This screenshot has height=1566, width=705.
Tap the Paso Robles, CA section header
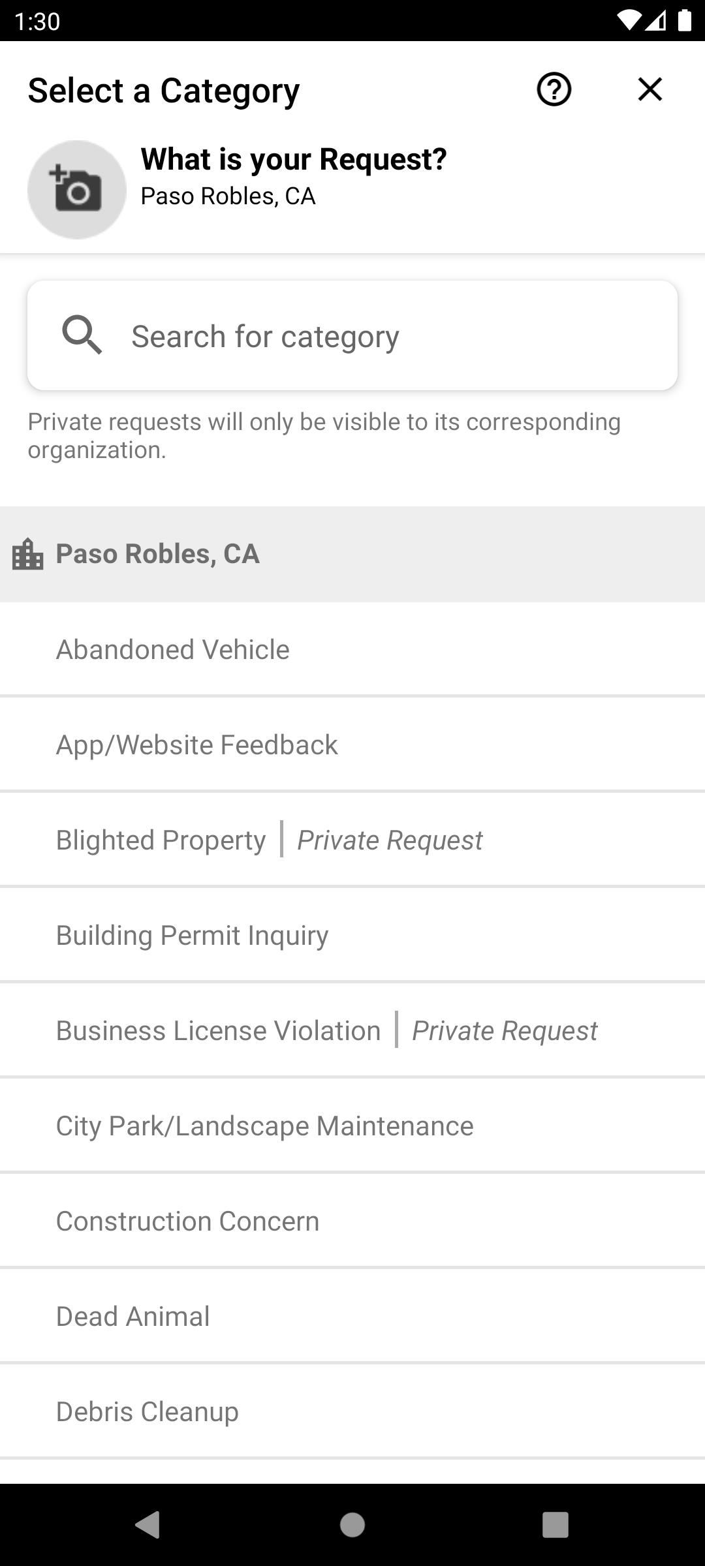click(x=158, y=554)
